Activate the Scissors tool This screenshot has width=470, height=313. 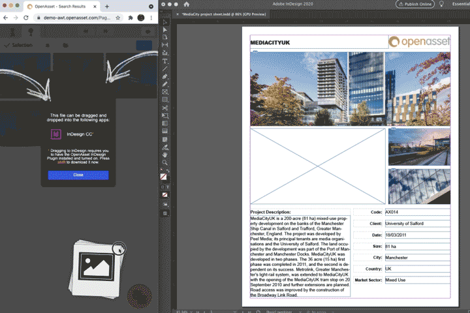(165, 108)
